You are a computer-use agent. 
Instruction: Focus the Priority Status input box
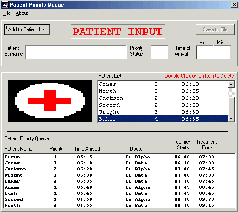coord(160,52)
